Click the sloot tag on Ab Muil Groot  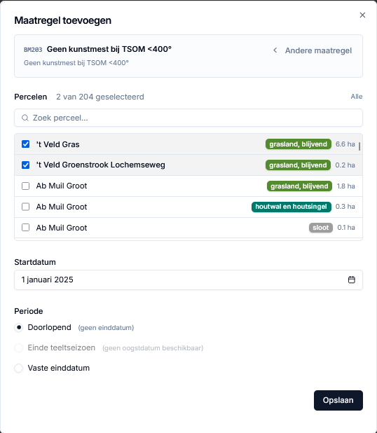(321, 228)
